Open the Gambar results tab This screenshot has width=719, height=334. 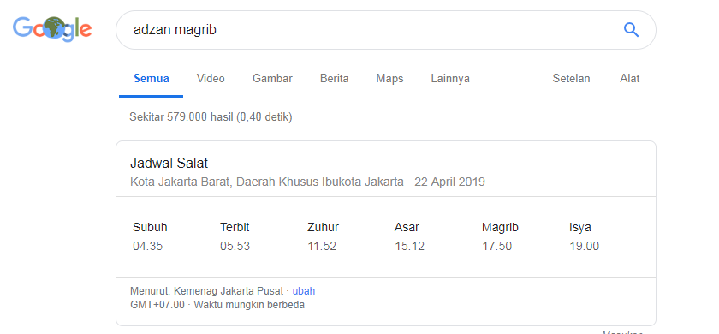click(x=272, y=79)
